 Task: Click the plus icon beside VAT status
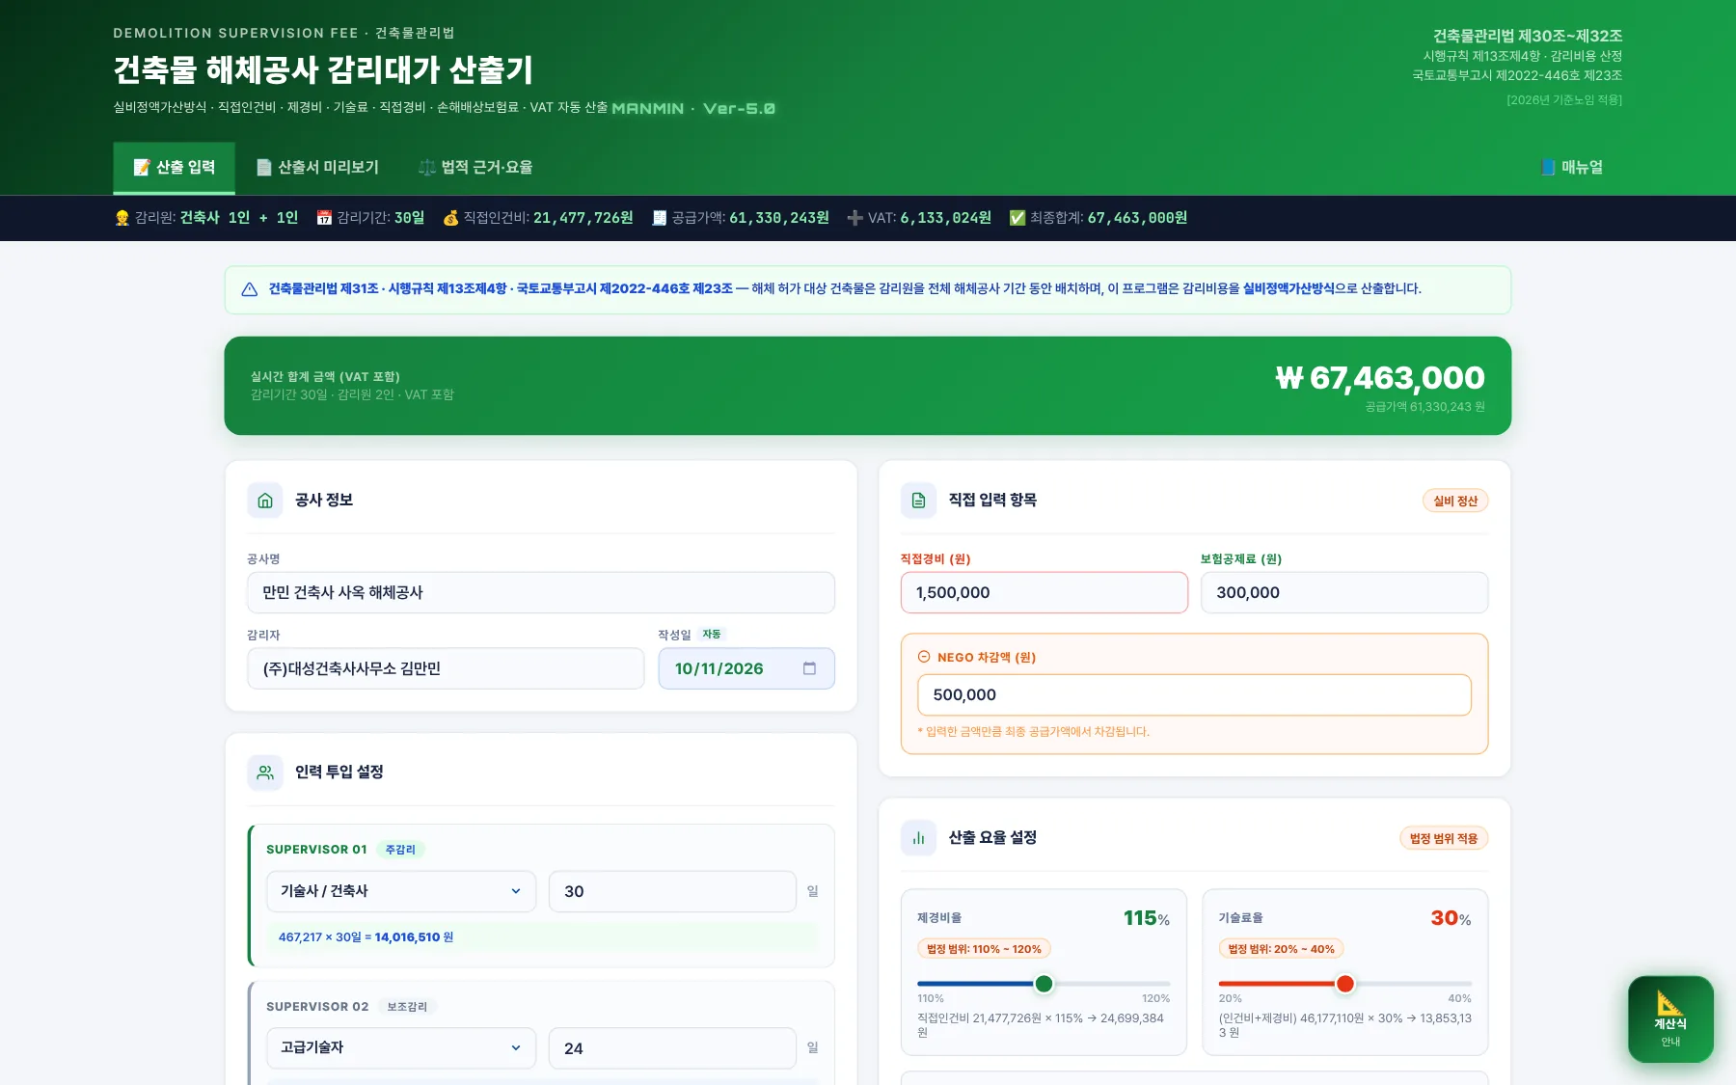854,218
